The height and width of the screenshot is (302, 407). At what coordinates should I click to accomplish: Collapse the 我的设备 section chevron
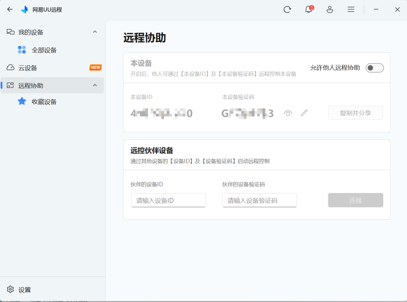coord(95,32)
